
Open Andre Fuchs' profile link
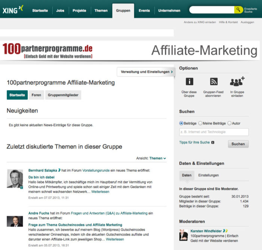pos(38,213)
